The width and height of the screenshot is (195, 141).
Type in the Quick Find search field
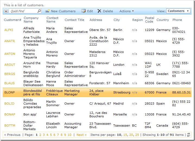point(23,11)
